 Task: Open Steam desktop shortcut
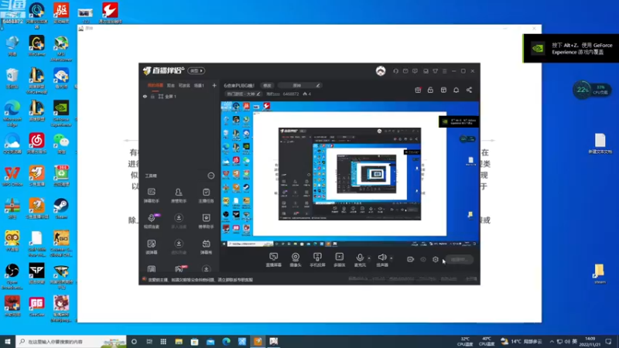tap(61, 208)
